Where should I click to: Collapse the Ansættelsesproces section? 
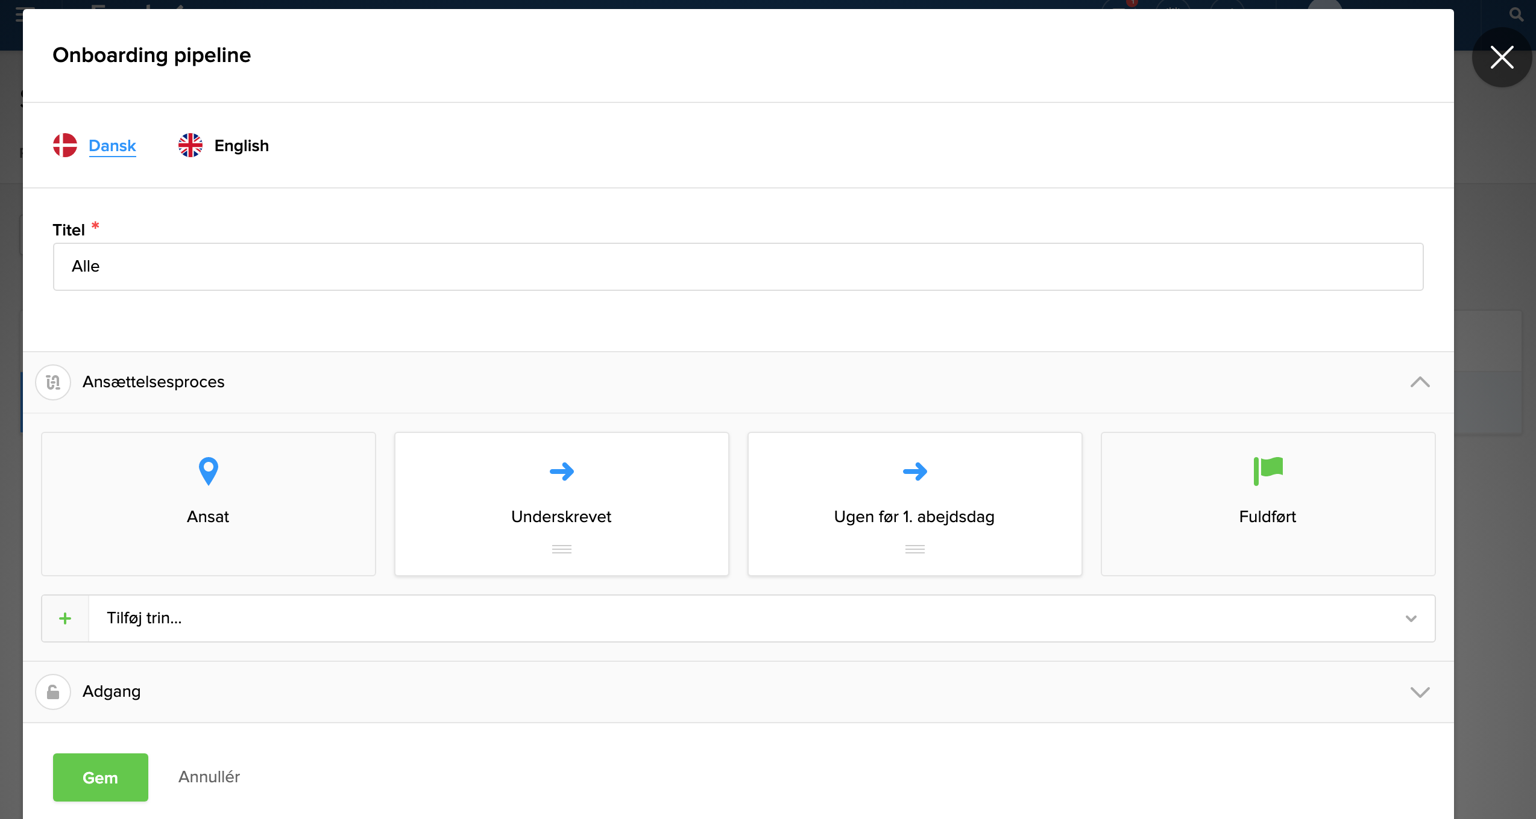coord(1420,382)
